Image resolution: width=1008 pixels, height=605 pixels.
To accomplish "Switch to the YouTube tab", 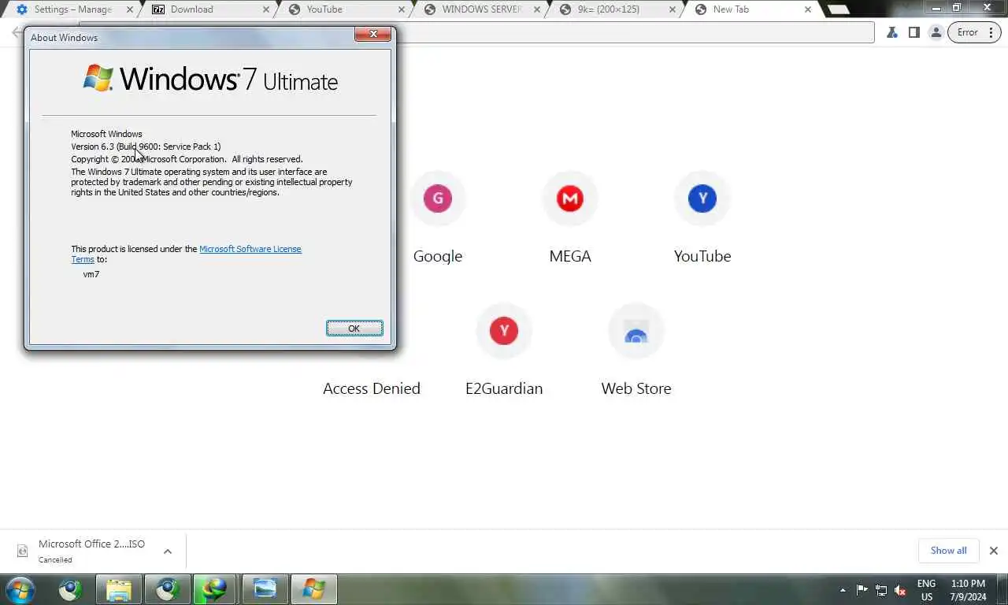I will click(345, 9).
